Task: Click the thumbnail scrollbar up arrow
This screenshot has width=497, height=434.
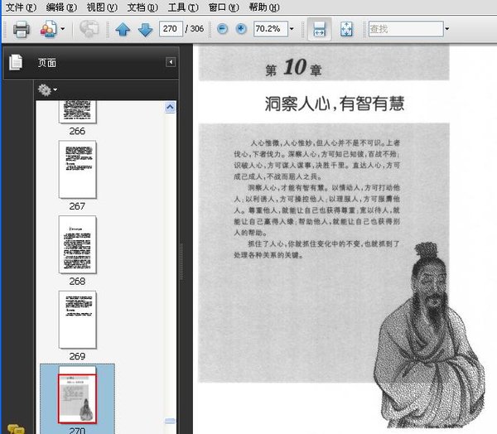Action: (170, 108)
